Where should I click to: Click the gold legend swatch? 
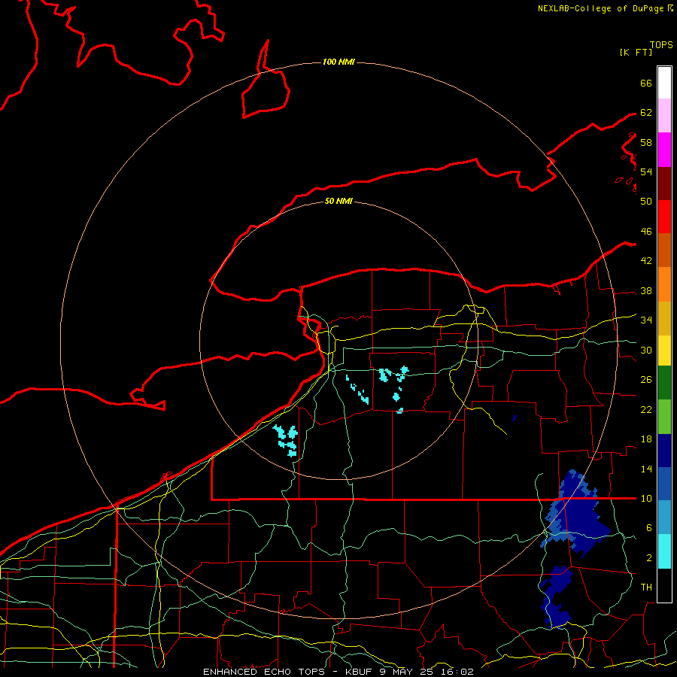coord(664,318)
